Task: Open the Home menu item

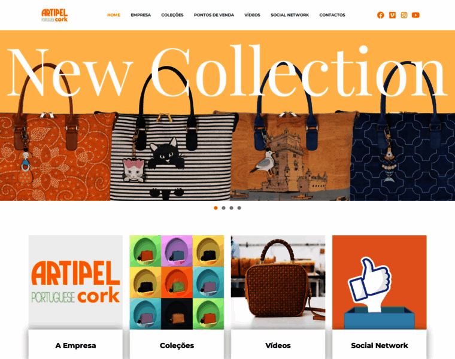Action: 114,15
